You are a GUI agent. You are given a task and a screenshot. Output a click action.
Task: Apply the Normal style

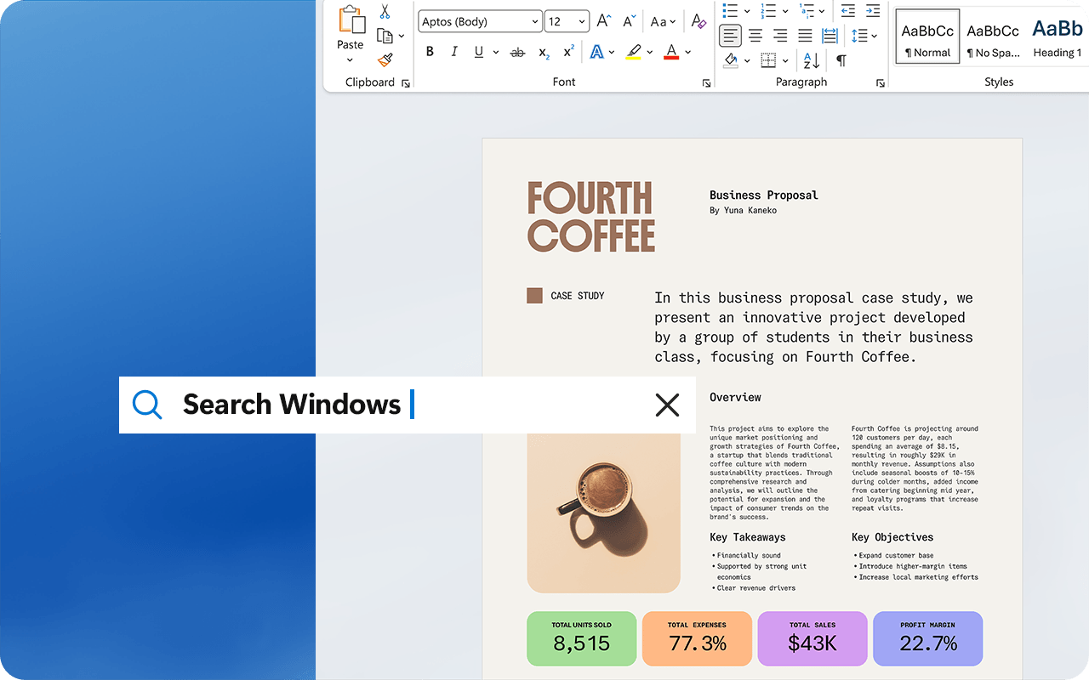click(x=927, y=36)
